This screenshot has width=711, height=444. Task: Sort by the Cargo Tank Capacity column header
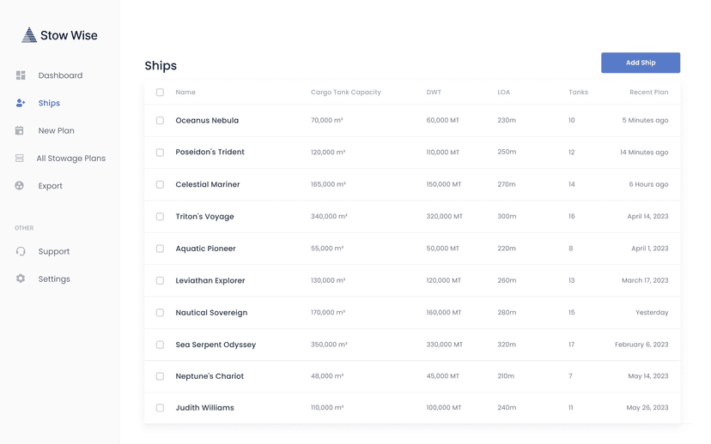click(x=345, y=93)
